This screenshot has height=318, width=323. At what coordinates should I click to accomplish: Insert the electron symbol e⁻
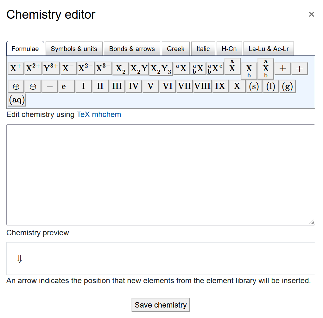pos(66,86)
